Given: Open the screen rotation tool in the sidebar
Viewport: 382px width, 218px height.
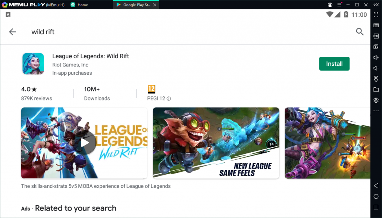Looking at the screenshot, I should 376,47.
